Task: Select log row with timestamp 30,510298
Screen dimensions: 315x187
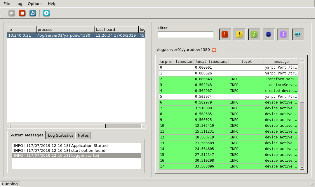Action: (229, 160)
